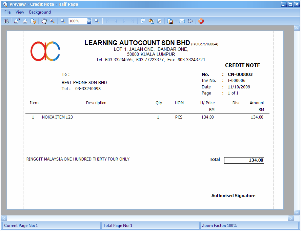This screenshot has width=301, height=231.
Task: Click the UOM value PCS
Action: tap(179, 117)
